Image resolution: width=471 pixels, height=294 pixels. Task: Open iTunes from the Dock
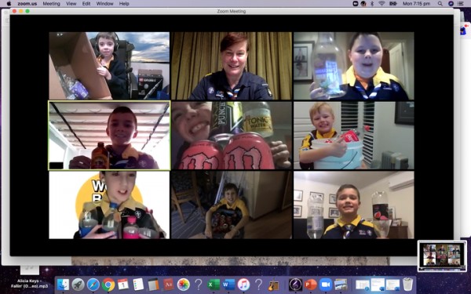(243, 285)
